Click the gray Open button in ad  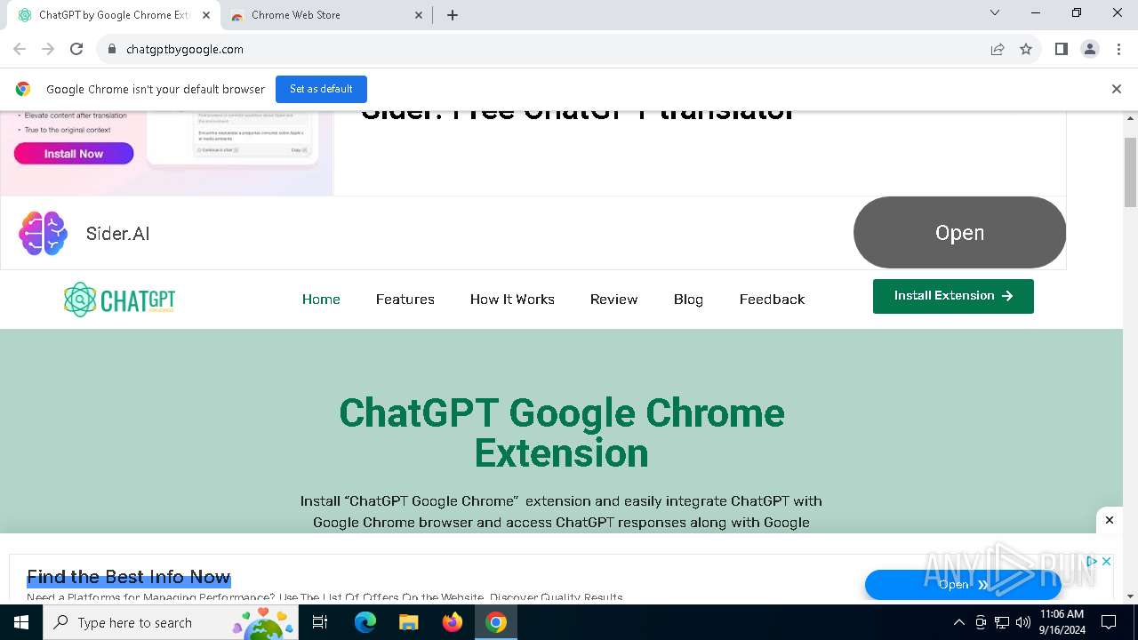959,233
